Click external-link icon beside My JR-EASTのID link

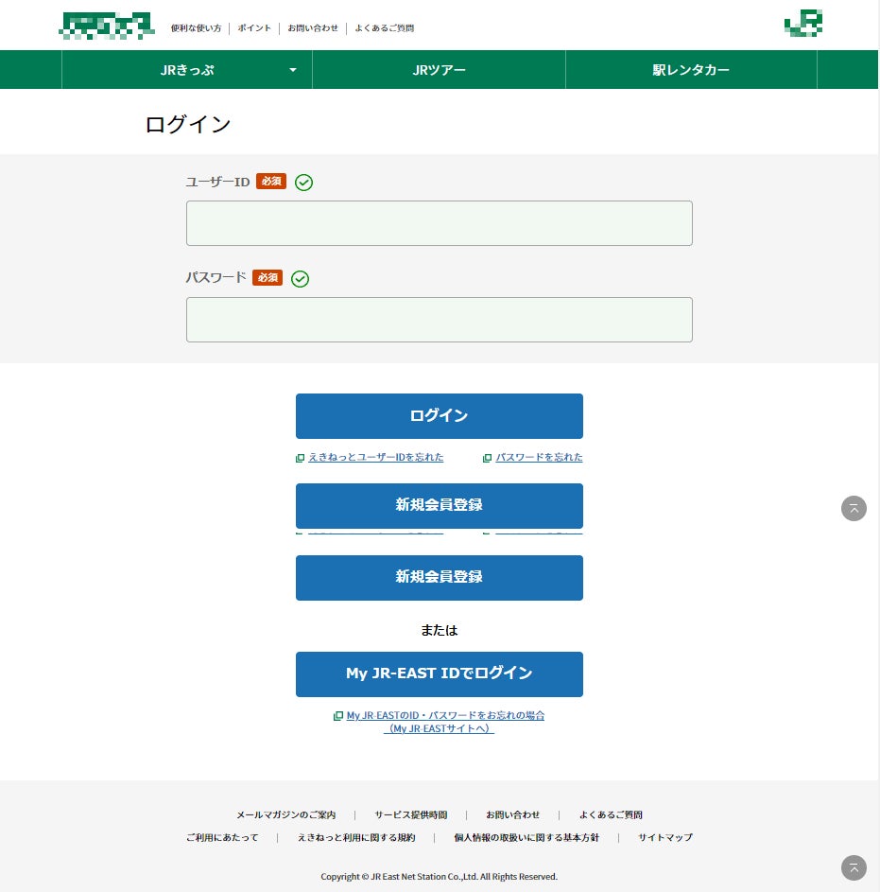tap(338, 716)
